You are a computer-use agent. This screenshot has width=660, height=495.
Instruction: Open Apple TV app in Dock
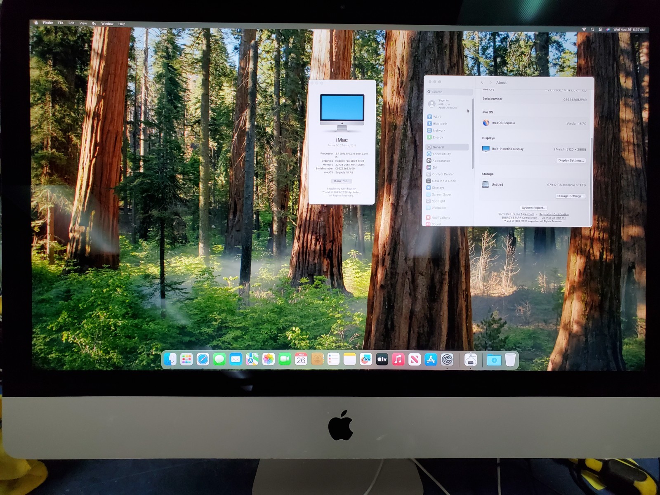coord(382,359)
